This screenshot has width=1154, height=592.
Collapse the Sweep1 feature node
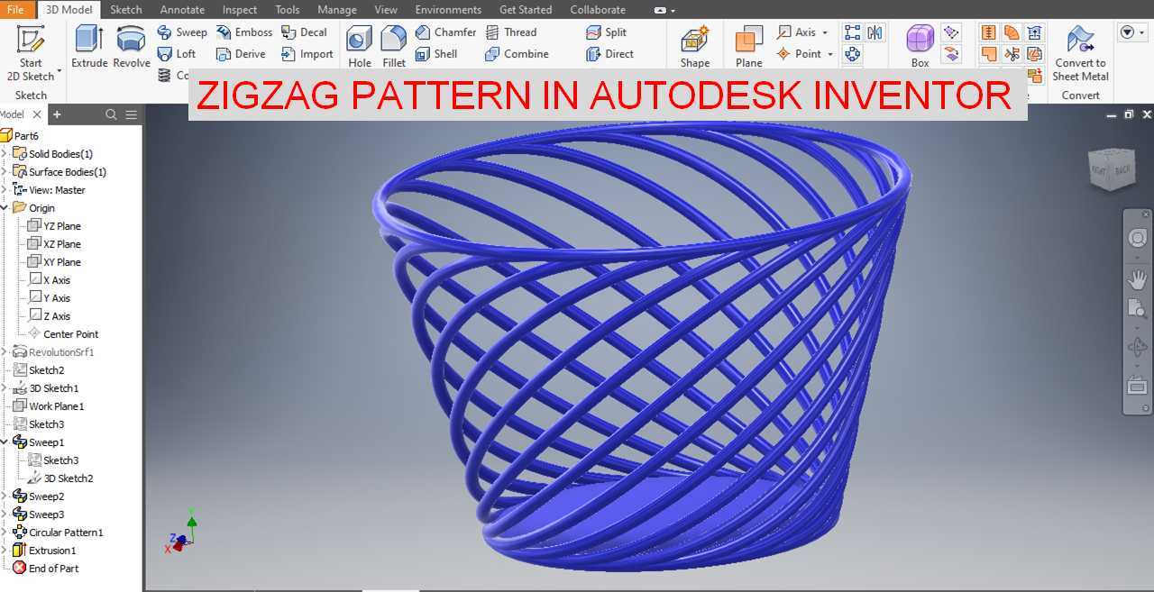coord(5,442)
